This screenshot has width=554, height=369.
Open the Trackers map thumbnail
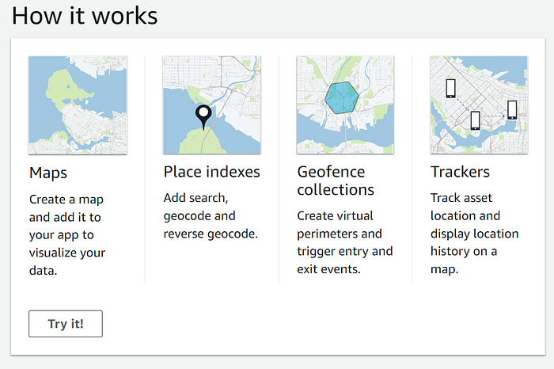[x=479, y=105]
